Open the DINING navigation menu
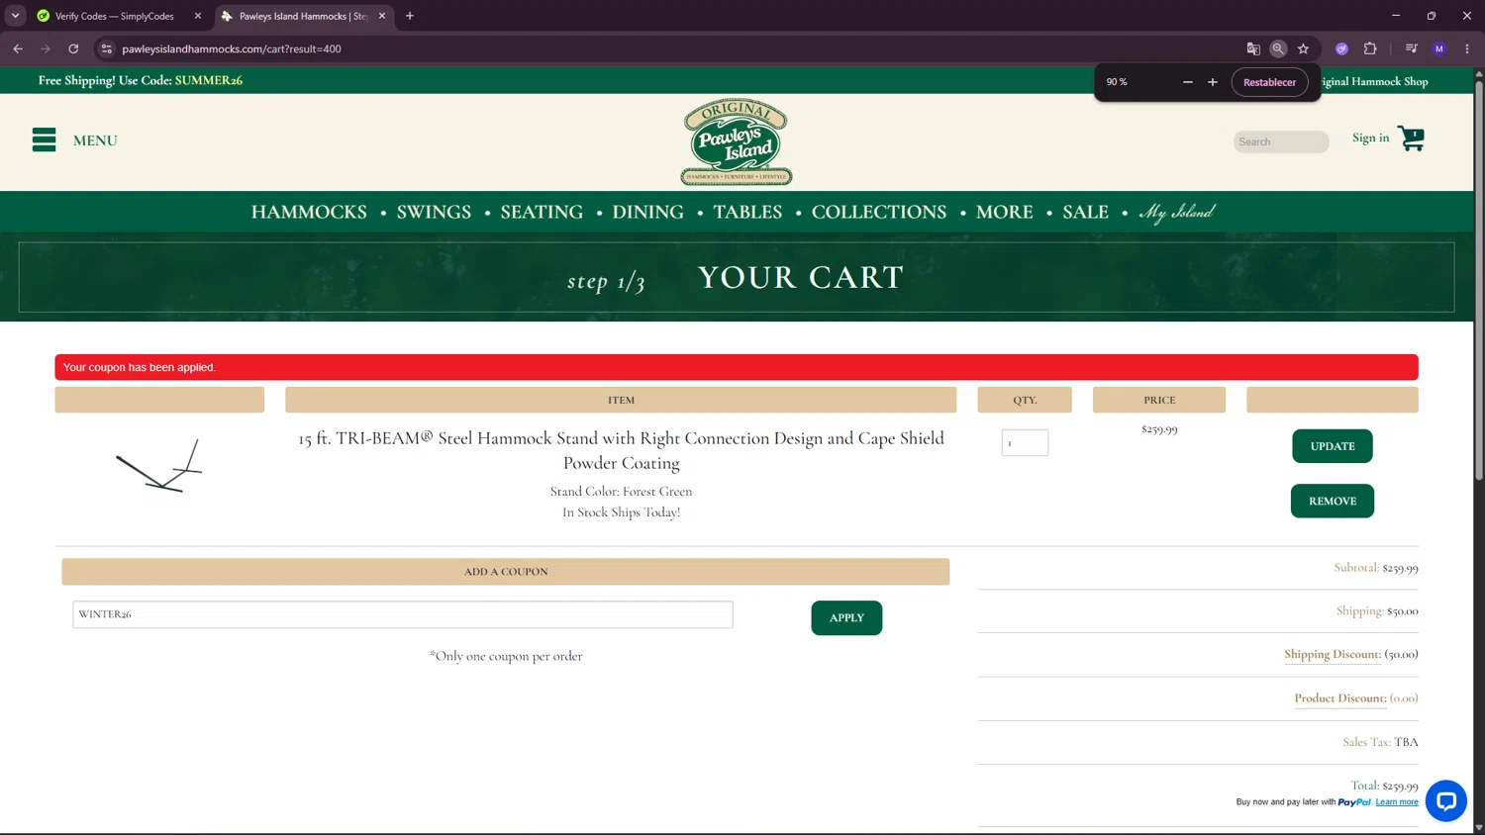The height and width of the screenshot is (835, 1485). click(647, 212)
